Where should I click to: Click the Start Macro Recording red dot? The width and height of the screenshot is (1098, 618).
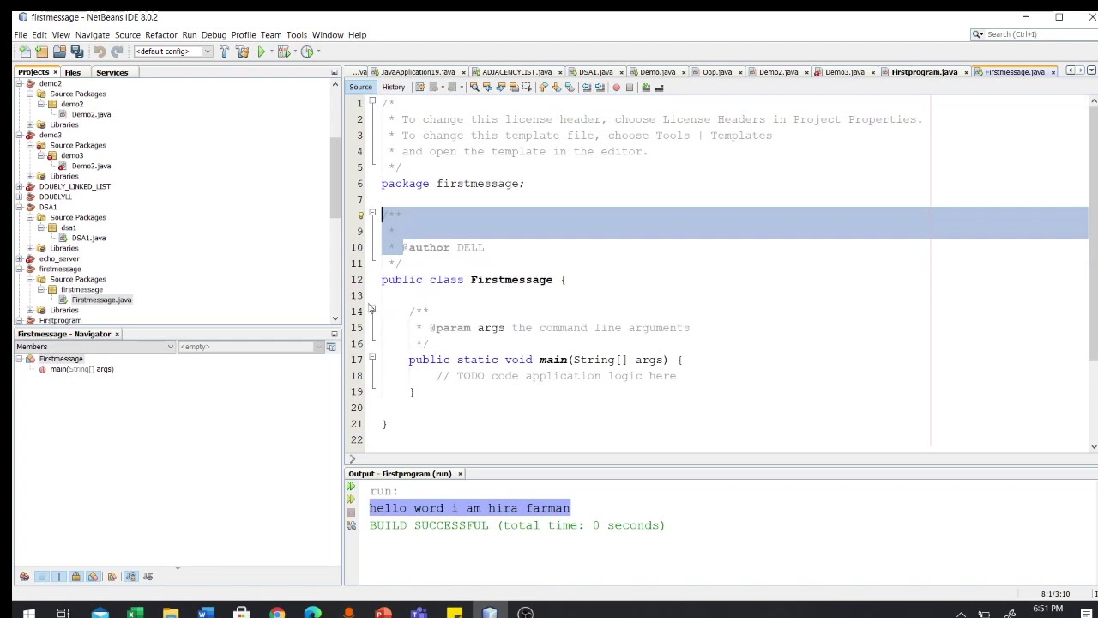pyautogui.click(x=616, y=88)
